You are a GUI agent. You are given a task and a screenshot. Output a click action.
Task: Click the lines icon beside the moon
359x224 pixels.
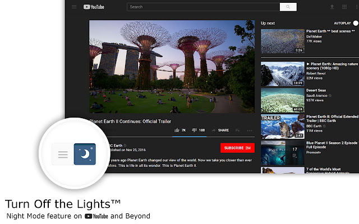click(x=63, y=155)
